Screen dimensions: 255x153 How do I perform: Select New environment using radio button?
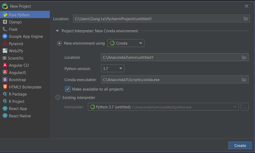59,43
